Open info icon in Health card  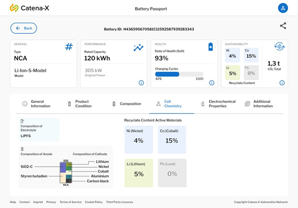pyautogui.click(x=211, y=83)
